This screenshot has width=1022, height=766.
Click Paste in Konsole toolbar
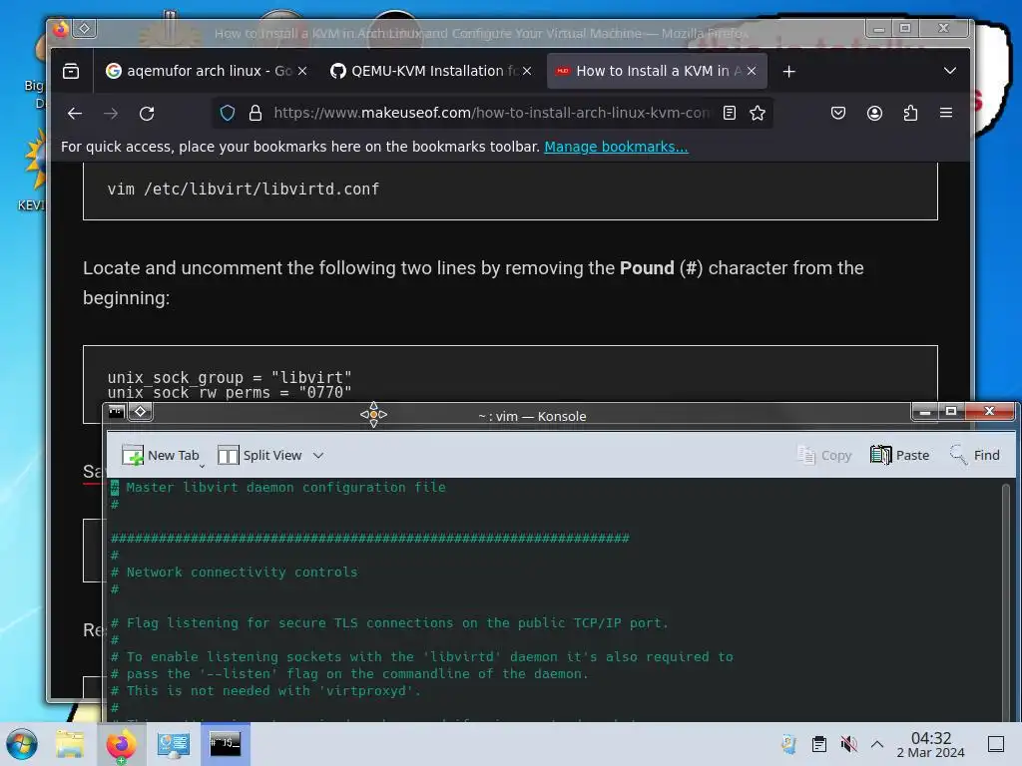899,455
